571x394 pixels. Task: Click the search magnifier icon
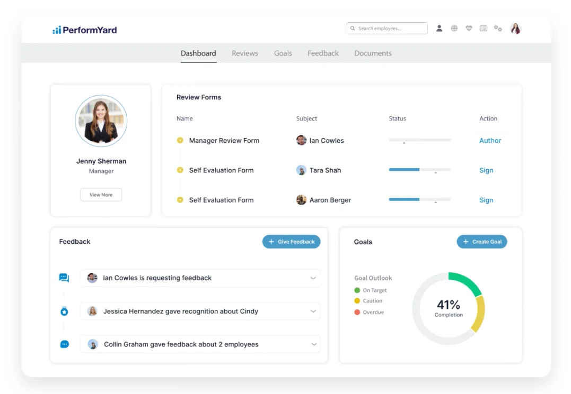[x=353, y=29]
